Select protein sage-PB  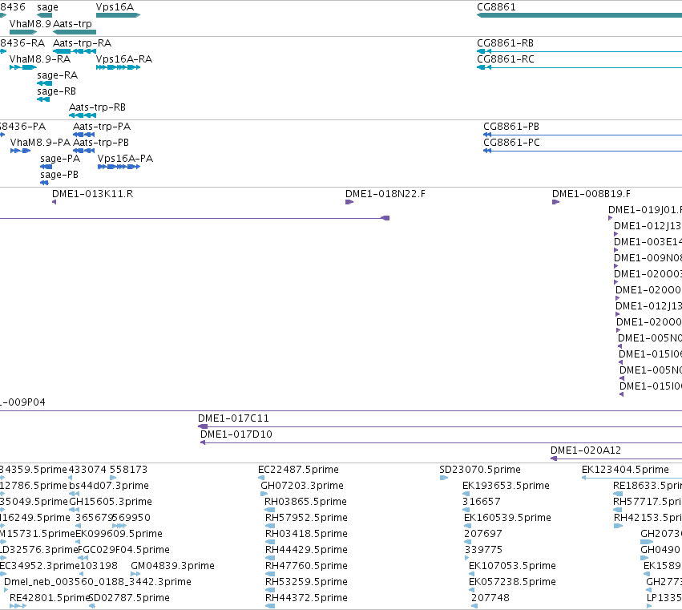point(44,184)
